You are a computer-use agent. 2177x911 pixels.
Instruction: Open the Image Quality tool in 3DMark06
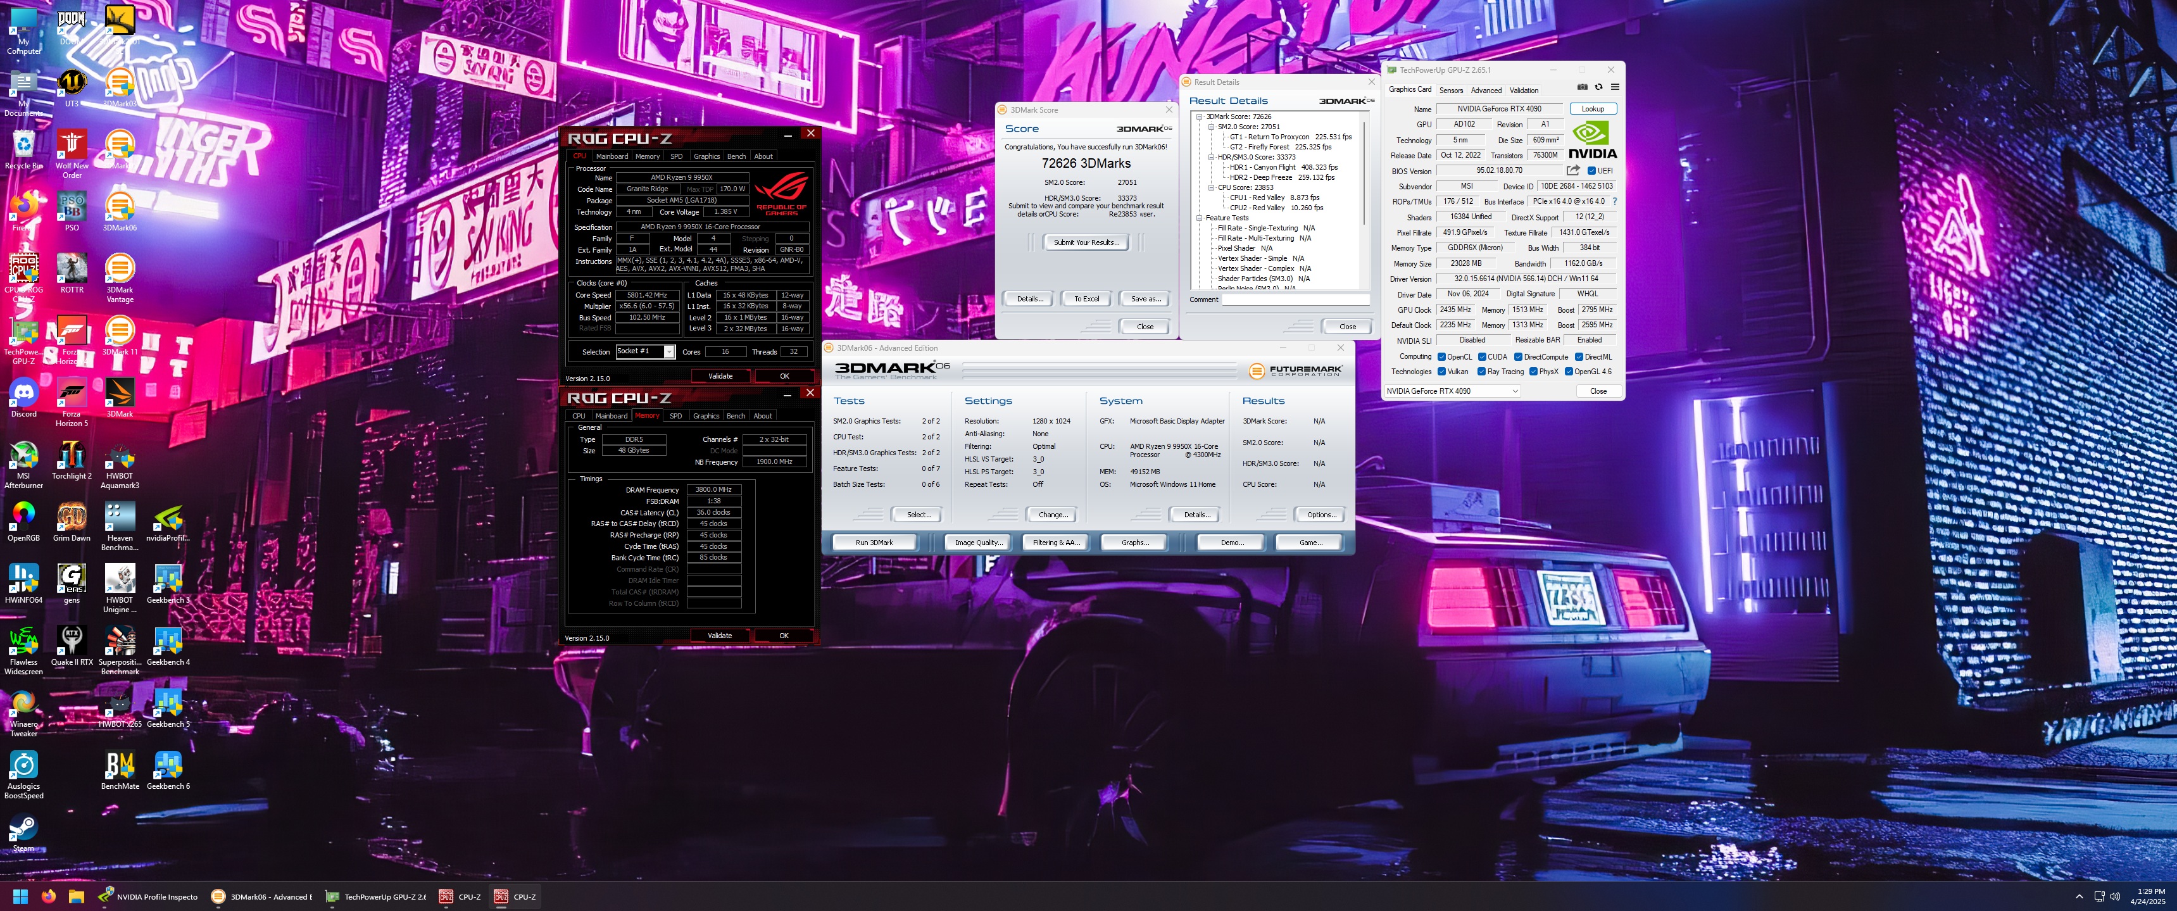point(978,543)
